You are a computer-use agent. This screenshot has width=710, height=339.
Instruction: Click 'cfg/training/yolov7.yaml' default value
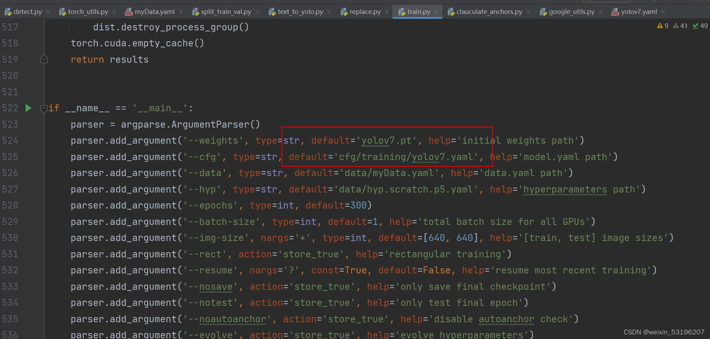tap(406, 157)
